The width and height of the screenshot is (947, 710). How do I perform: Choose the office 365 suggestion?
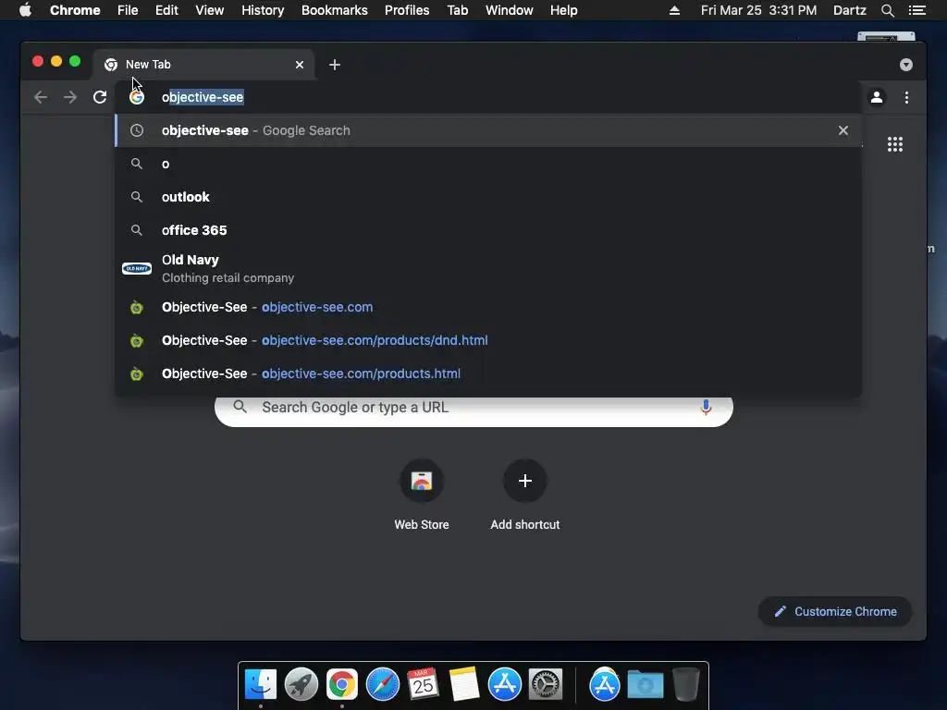point(488,230)
